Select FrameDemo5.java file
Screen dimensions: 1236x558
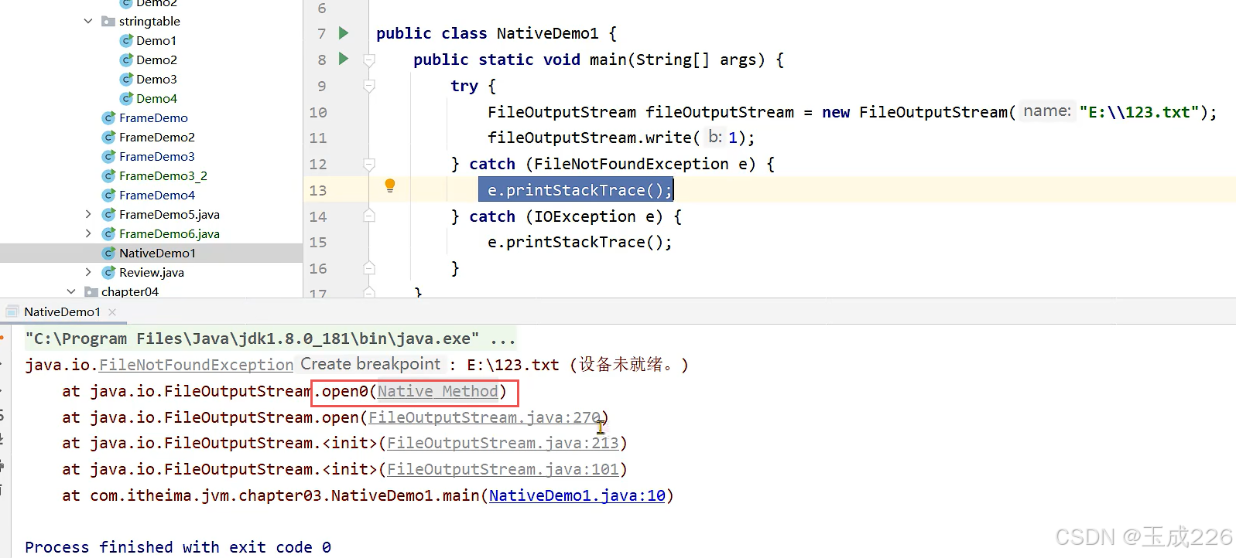click(x=169, y=214)
